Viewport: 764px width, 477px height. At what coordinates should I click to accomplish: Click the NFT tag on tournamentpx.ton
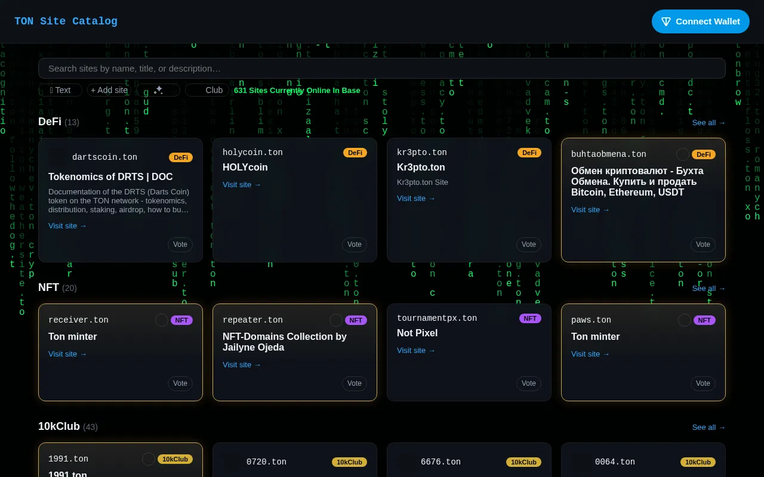click(x=530, y=318)
